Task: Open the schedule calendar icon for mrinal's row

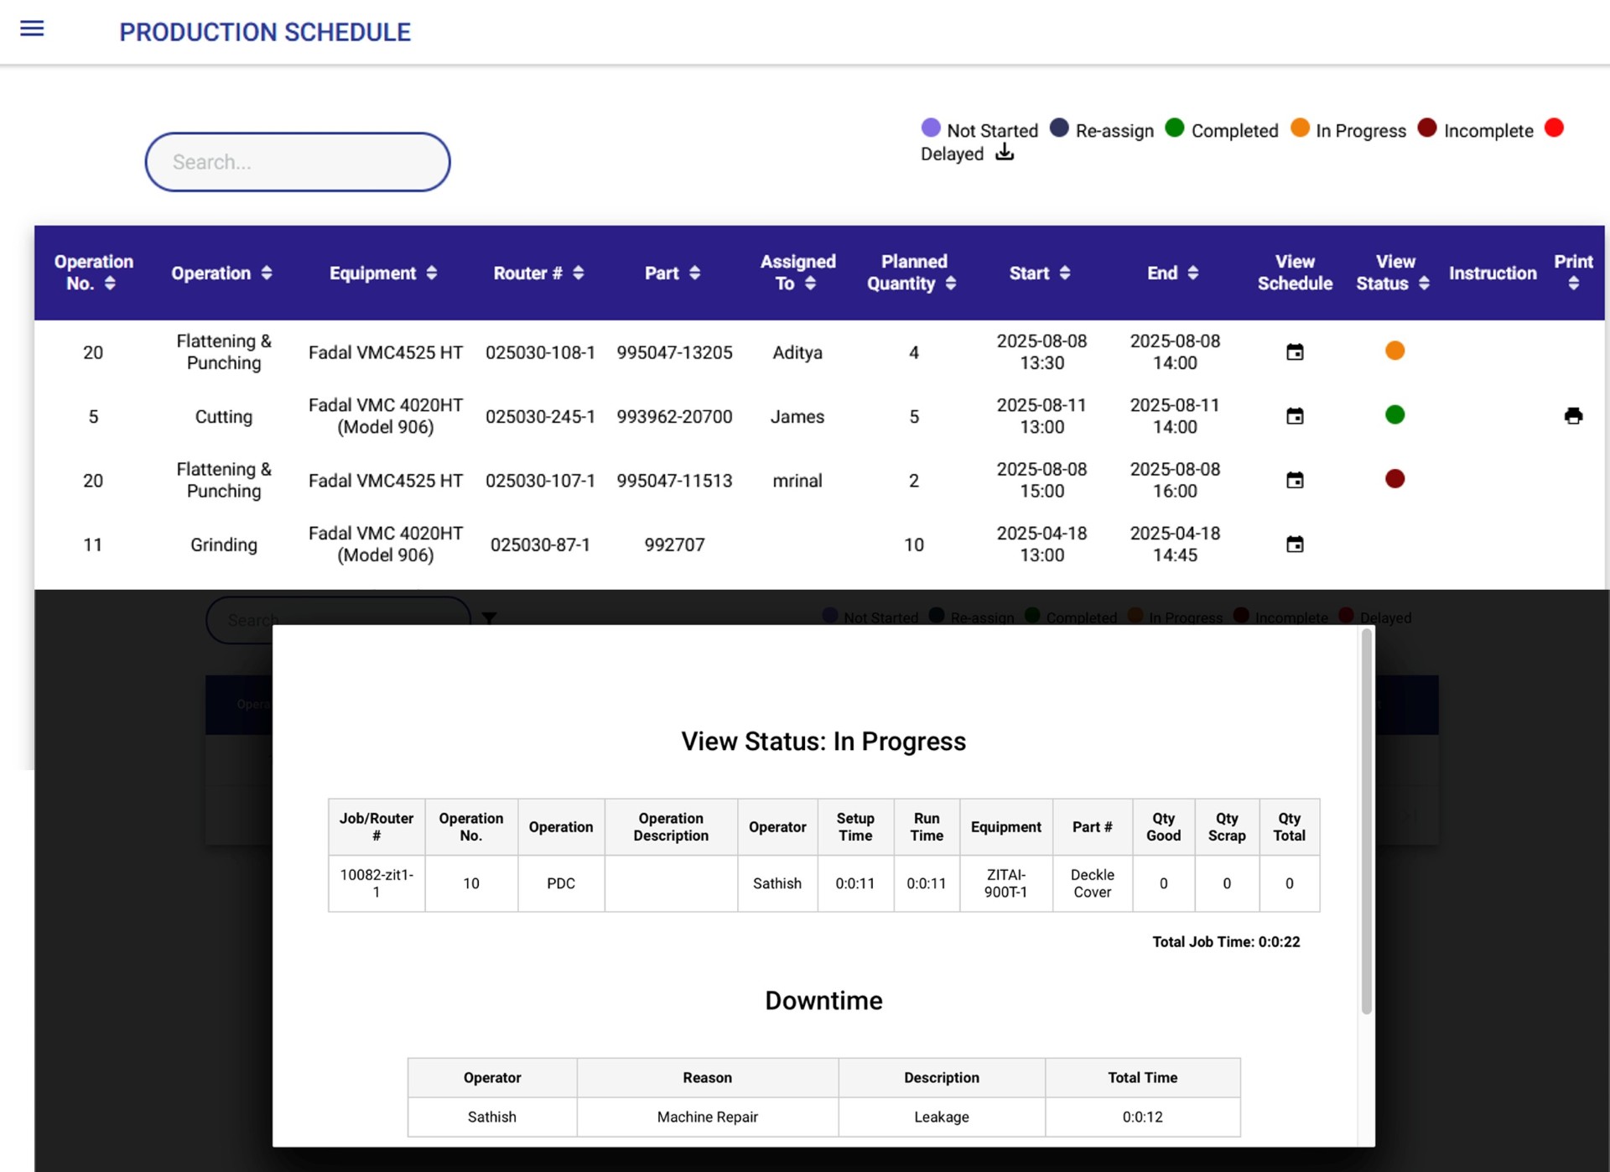Action: (1295, 481)
